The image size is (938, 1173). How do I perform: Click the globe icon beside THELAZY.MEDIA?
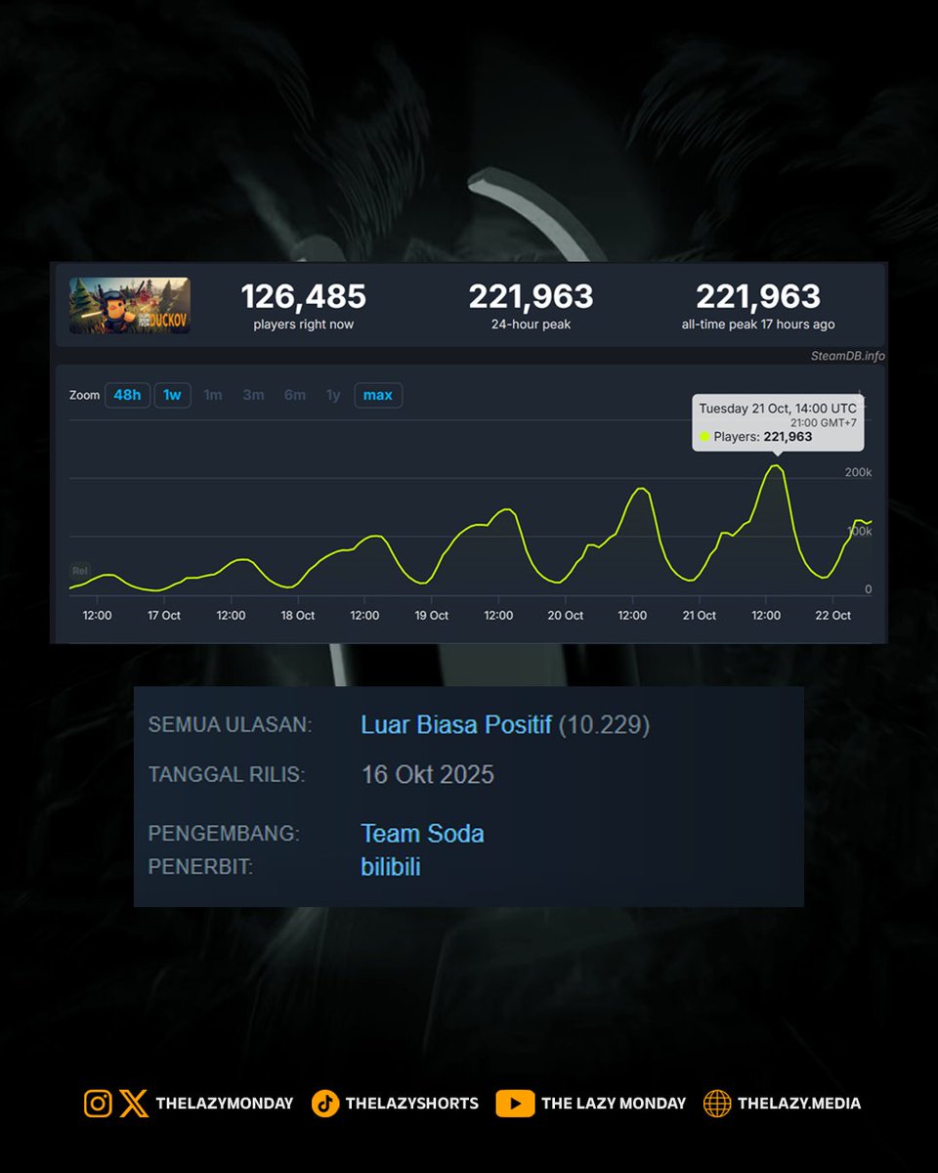pos(717,1104)
